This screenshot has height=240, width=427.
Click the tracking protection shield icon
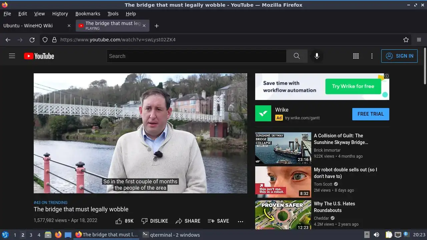(x=45, y=40)
